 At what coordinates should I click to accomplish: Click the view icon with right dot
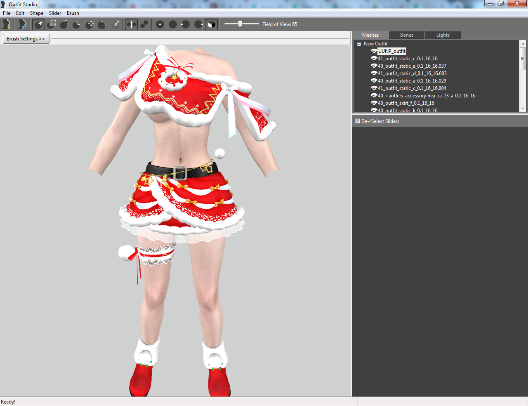pyautogui.click(x=198, y=24)
